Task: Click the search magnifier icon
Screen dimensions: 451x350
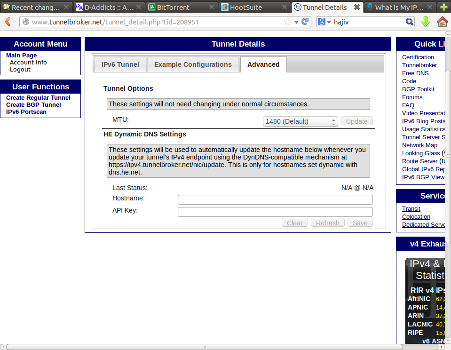Action: [409, 22]
